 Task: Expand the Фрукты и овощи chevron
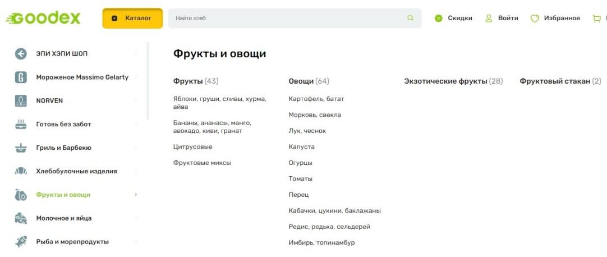pos(136,195)
